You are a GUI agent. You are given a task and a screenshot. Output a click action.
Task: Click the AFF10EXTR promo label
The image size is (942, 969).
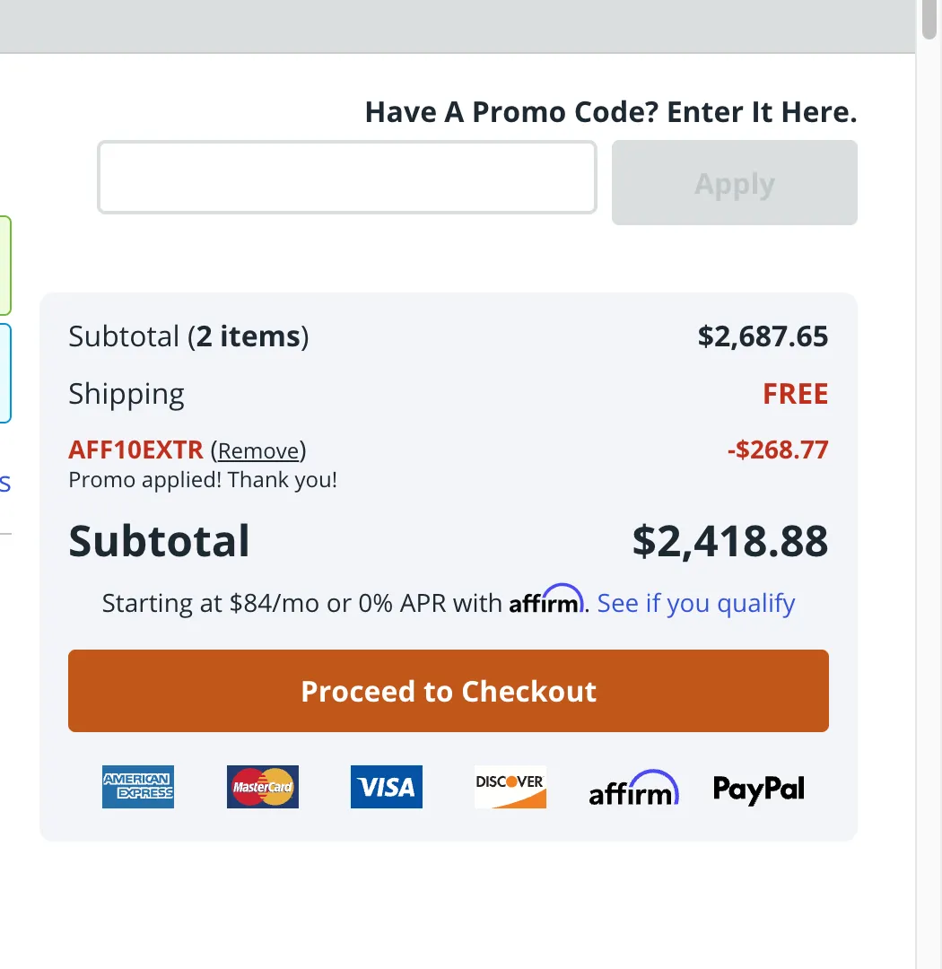tap(134, 449)
